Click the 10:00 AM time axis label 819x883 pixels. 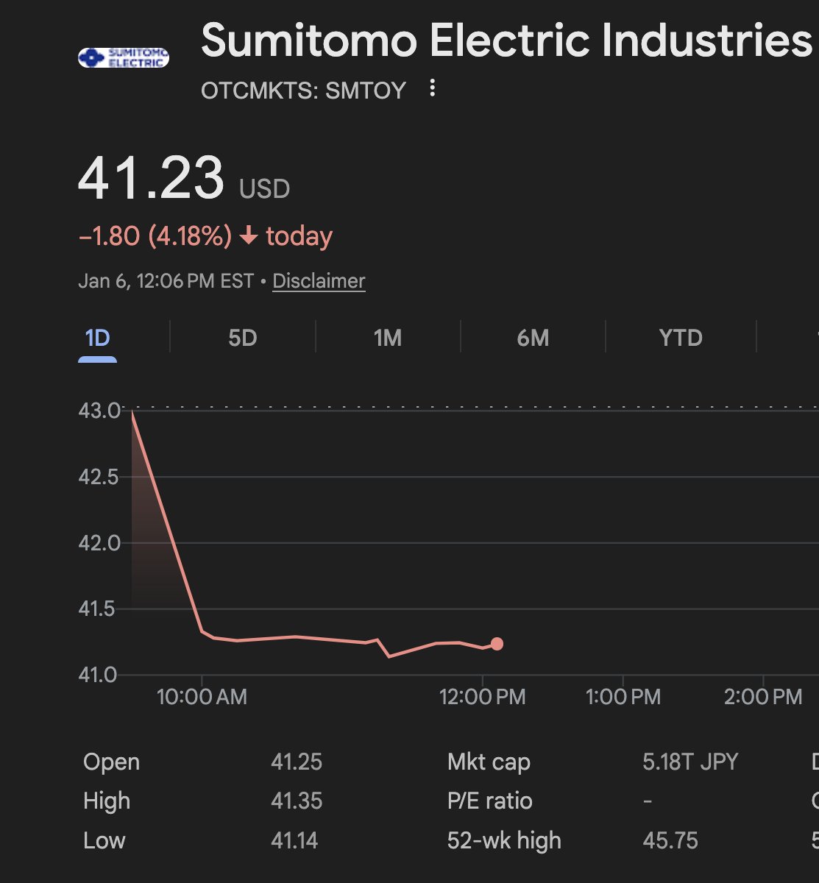pyautogui.click(x=202, y=697)
